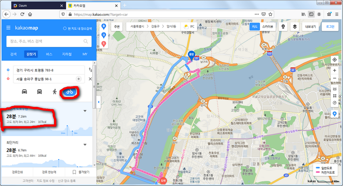
Task: Click the distance measuring tool icon
Action: coord(335,89)
